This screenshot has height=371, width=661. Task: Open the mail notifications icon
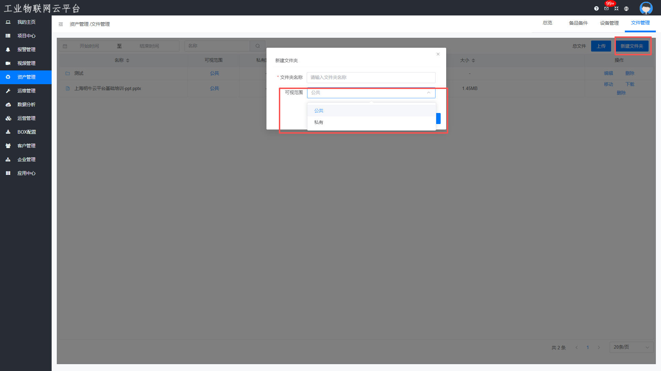[606, 9]
